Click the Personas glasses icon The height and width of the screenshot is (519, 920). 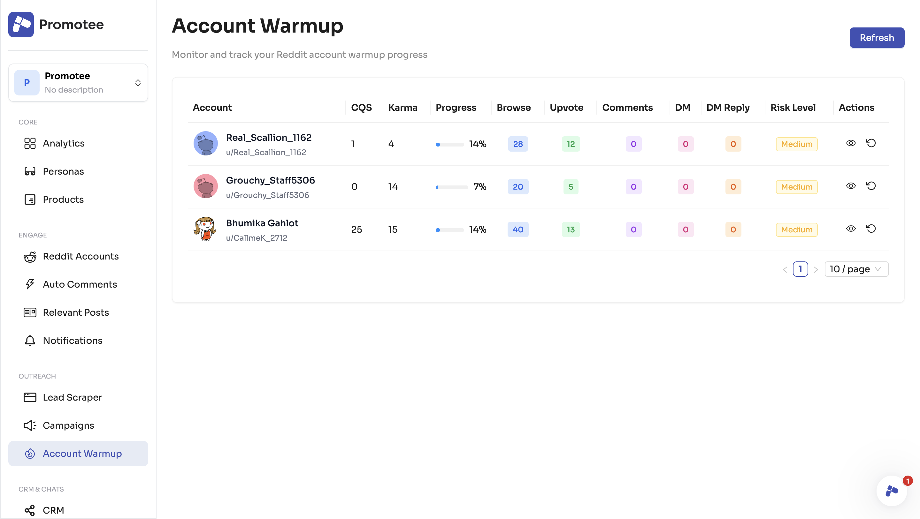click(x=30, y=171)
